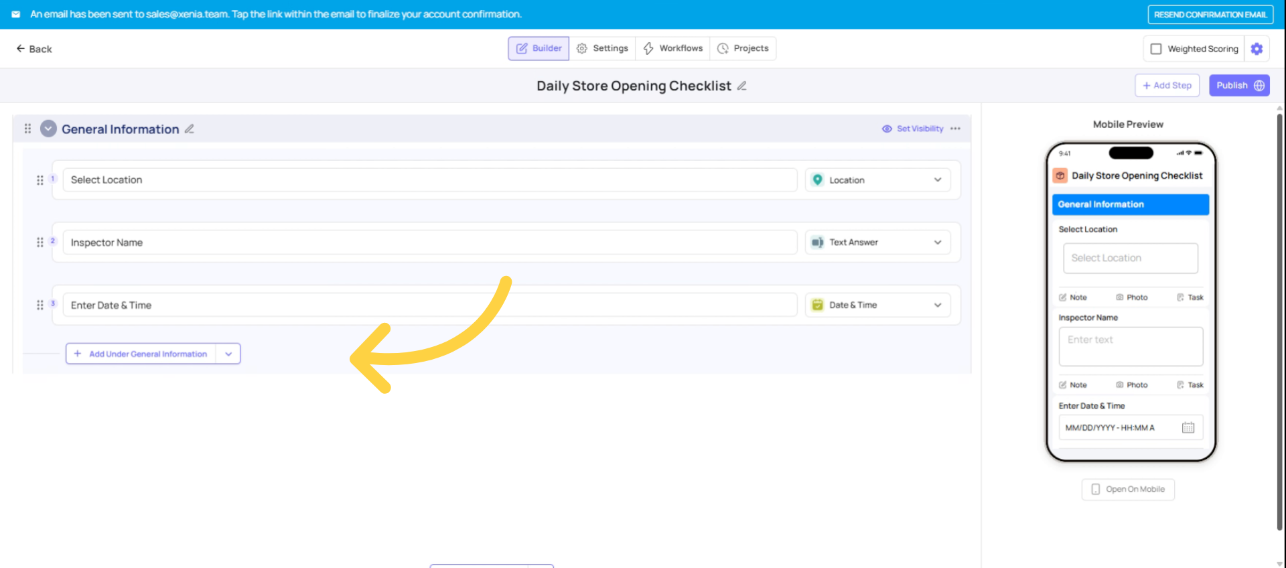1286x568 pixels.
Task: Enable the Weighted Scoring checkbox
Action: [1156, 49]
